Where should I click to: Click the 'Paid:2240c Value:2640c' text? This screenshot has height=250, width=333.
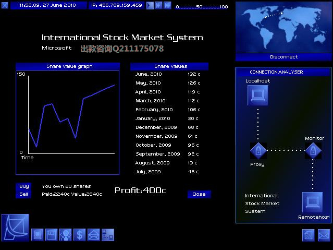pyautogui.click(x=72, y=194)
